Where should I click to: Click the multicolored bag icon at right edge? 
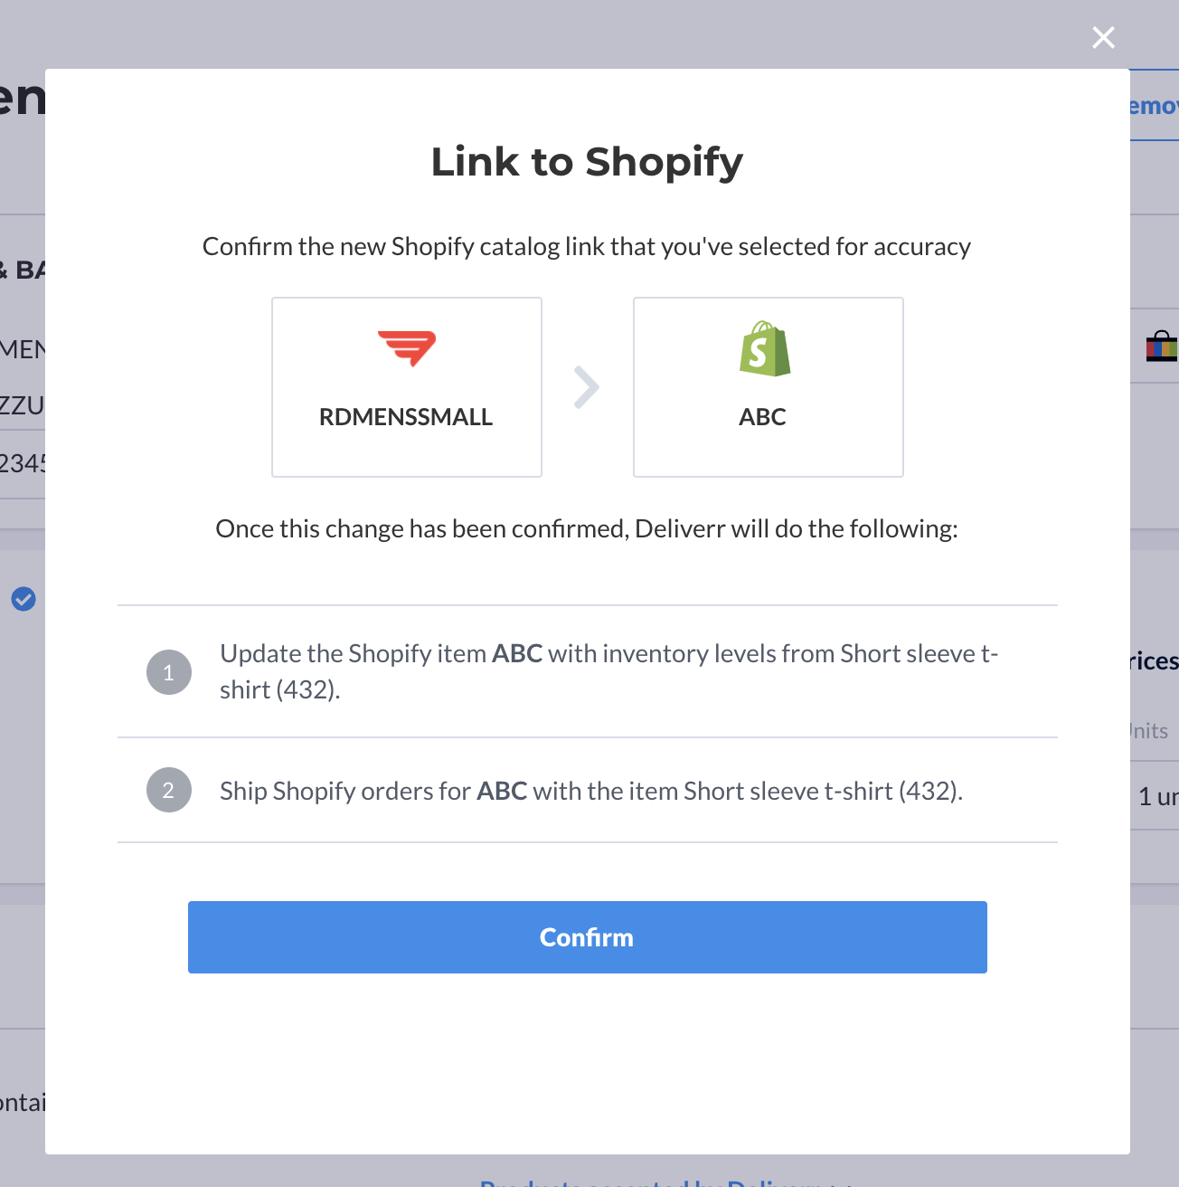(x=1162, y=347)
